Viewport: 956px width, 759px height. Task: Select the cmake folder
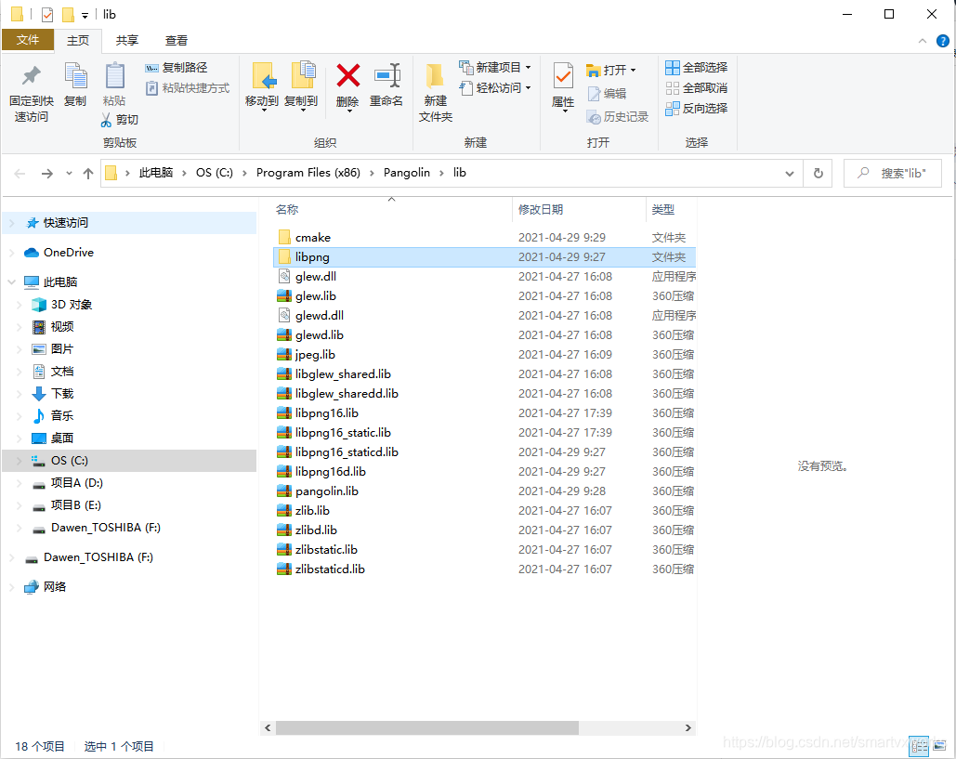485,237
